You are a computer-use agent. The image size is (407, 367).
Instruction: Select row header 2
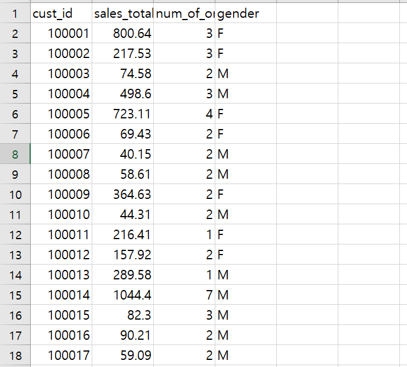tap(15, 33)
